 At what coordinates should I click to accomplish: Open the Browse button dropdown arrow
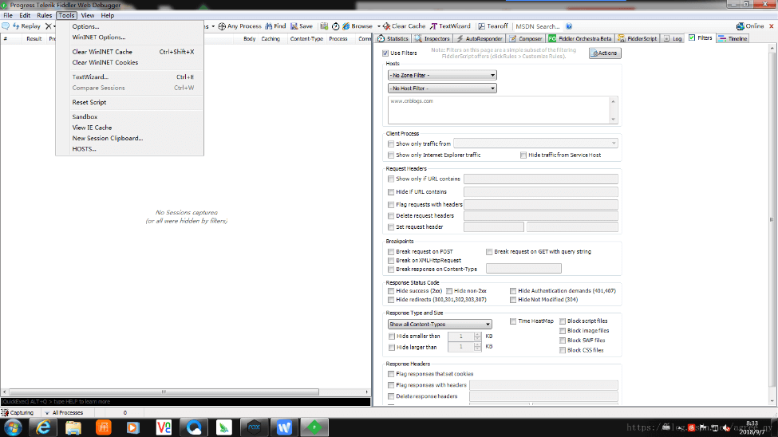point(378,26)
